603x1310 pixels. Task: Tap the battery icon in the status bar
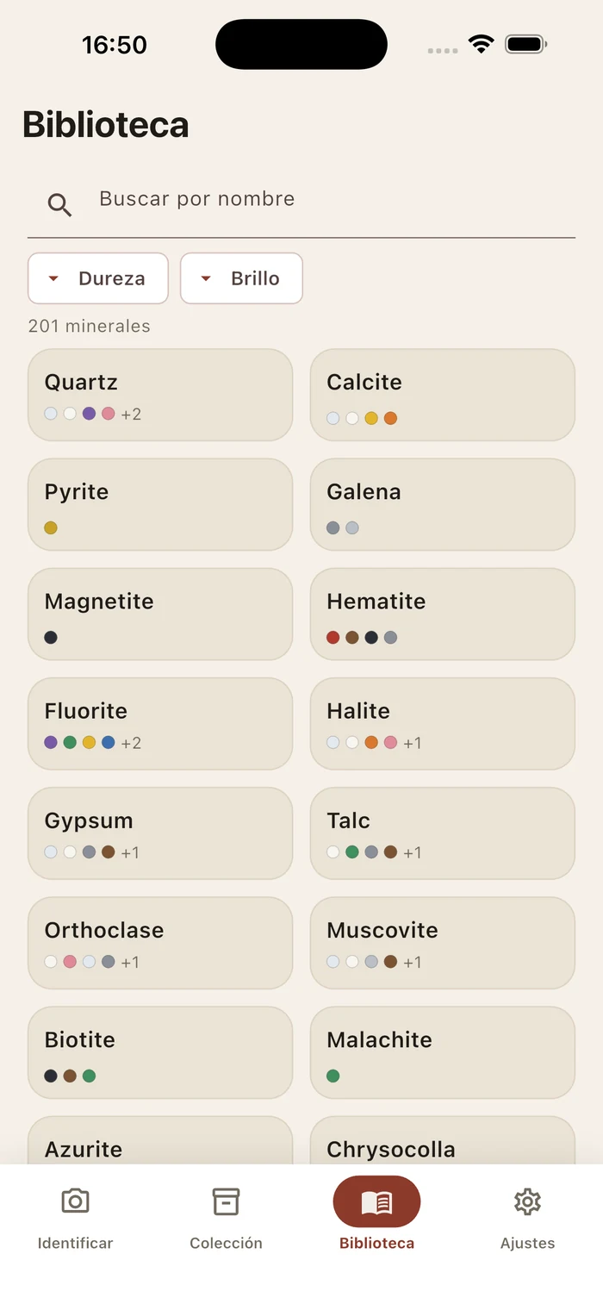(525, 44)
